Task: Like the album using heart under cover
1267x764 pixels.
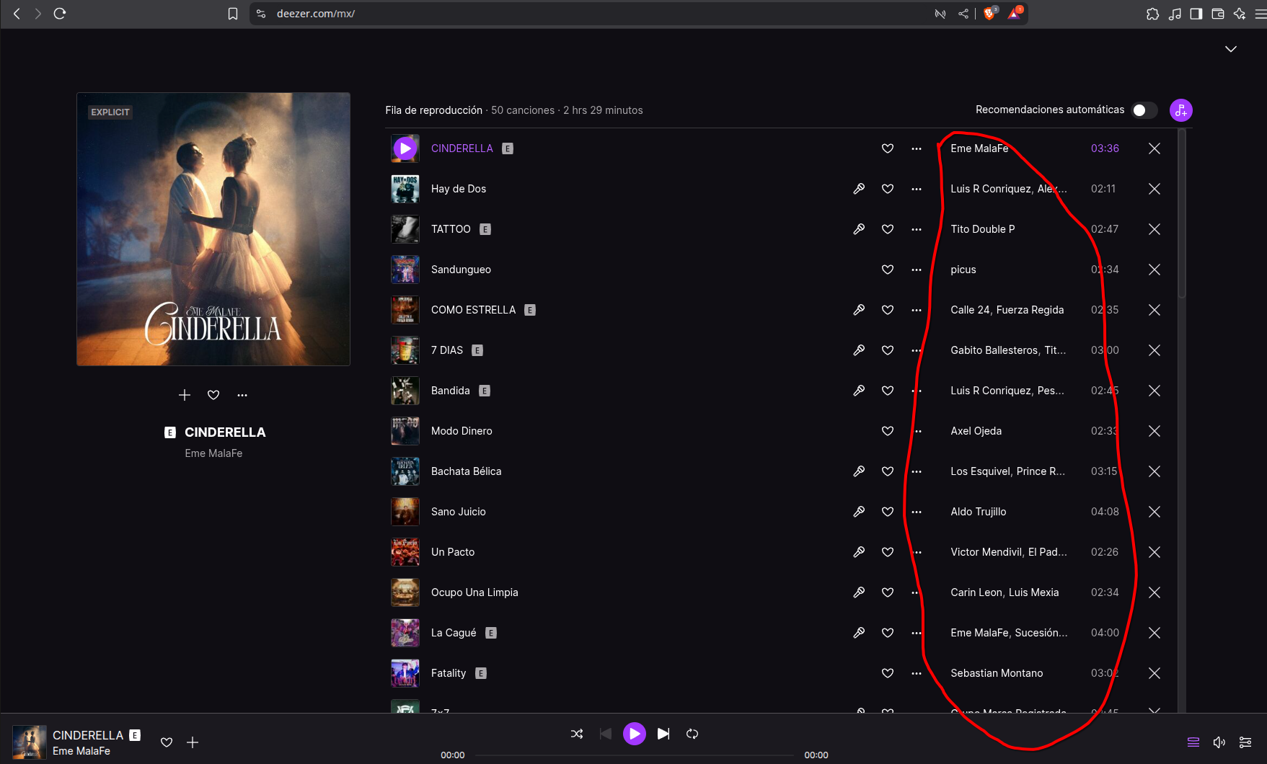Action: click(213, 395)
